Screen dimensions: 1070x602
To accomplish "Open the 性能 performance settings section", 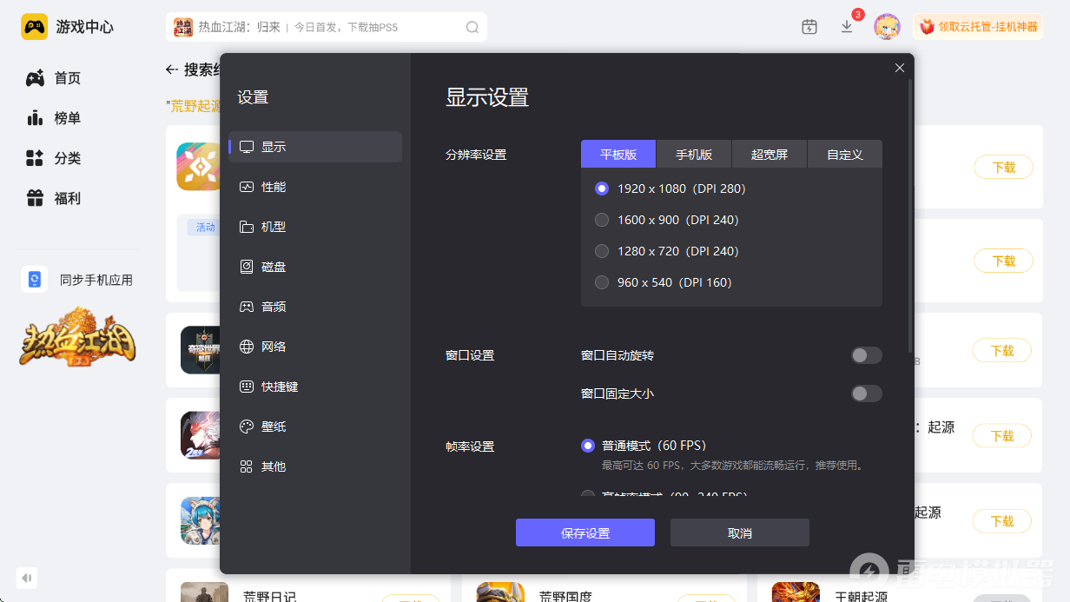I will [315, 187].
